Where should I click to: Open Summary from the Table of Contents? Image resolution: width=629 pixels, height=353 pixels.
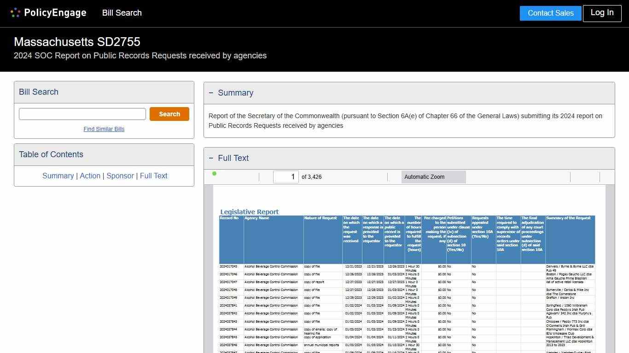58,176
